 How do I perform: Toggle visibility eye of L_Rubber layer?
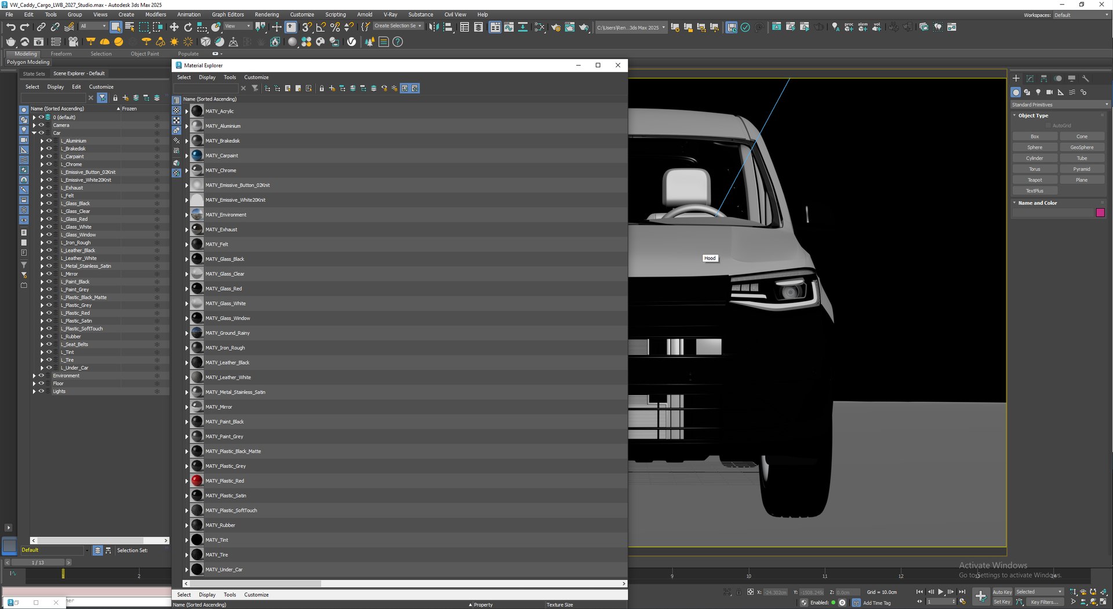(49, 336)
